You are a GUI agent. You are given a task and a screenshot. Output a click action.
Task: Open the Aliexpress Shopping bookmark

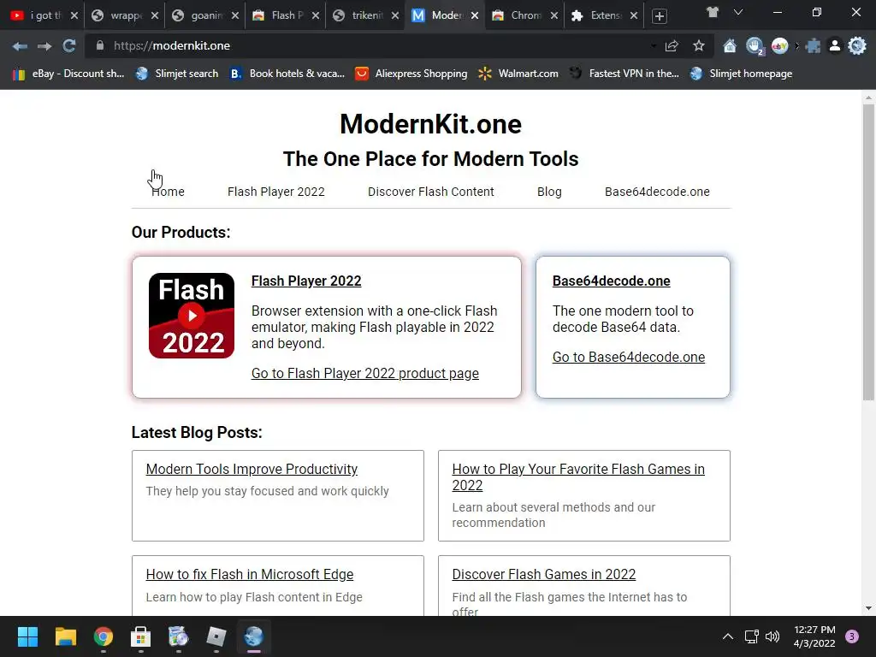pos(411,74)
